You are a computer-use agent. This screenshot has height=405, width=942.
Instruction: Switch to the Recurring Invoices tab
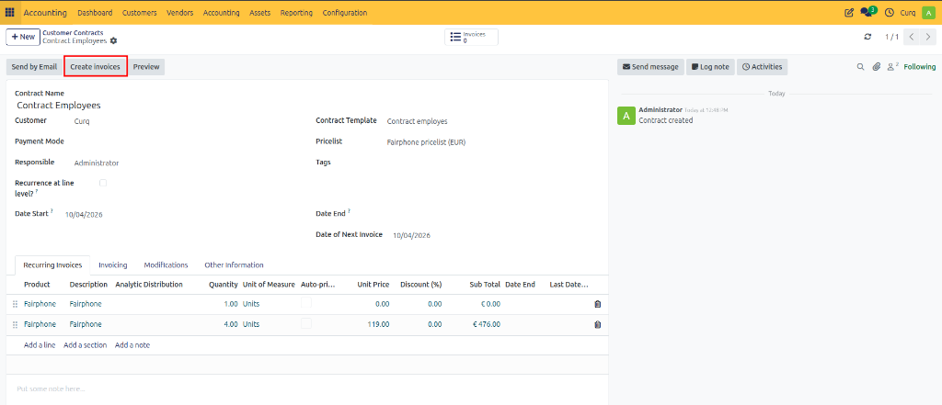(52, 265)
